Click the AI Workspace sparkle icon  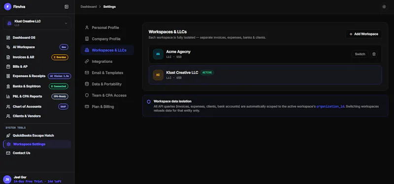click(x=8, y=47)
